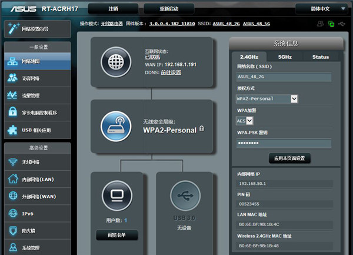Expand the 简体中文 language dropdown

(320, 9)
